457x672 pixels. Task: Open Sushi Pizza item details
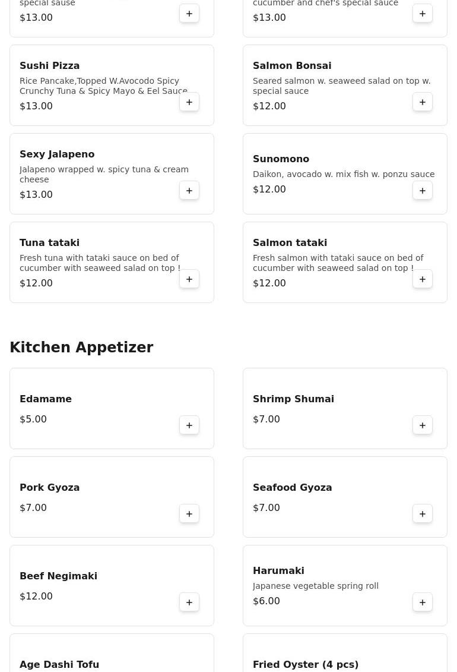click(50, 66)
